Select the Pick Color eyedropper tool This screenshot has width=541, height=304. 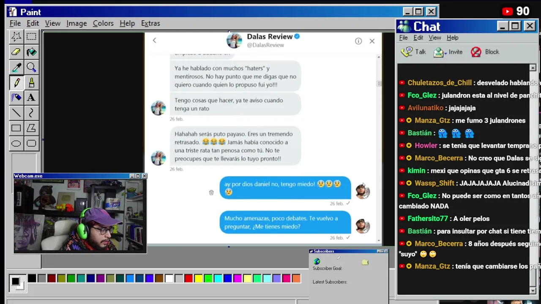pos(16,67)
